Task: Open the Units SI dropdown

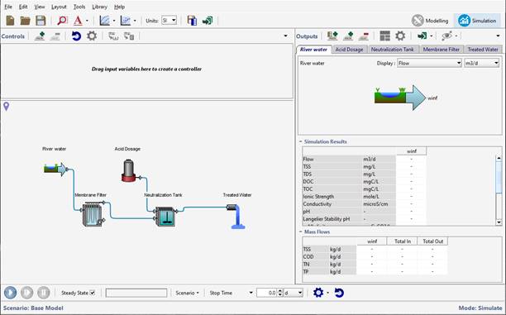Action: click(169, 21)
